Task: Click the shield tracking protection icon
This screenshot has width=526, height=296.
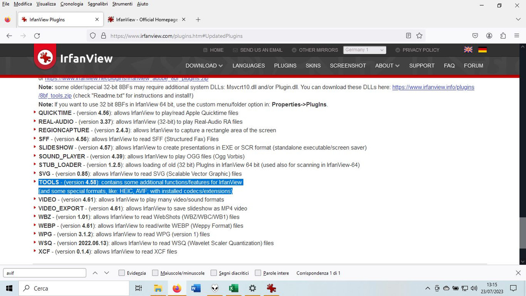Action: click(93, 36)
